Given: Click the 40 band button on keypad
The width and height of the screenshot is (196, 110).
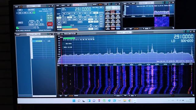Looking at the screenshot, I should pyautogui.click(x=118, y=20).
